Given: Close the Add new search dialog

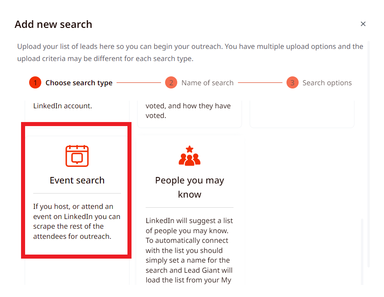Looking at the screenshot, I should tap(363, 24).
